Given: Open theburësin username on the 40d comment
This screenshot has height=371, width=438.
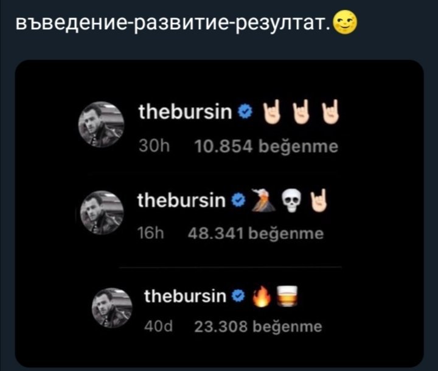Looking at the screenshot, I should point(185,296).
